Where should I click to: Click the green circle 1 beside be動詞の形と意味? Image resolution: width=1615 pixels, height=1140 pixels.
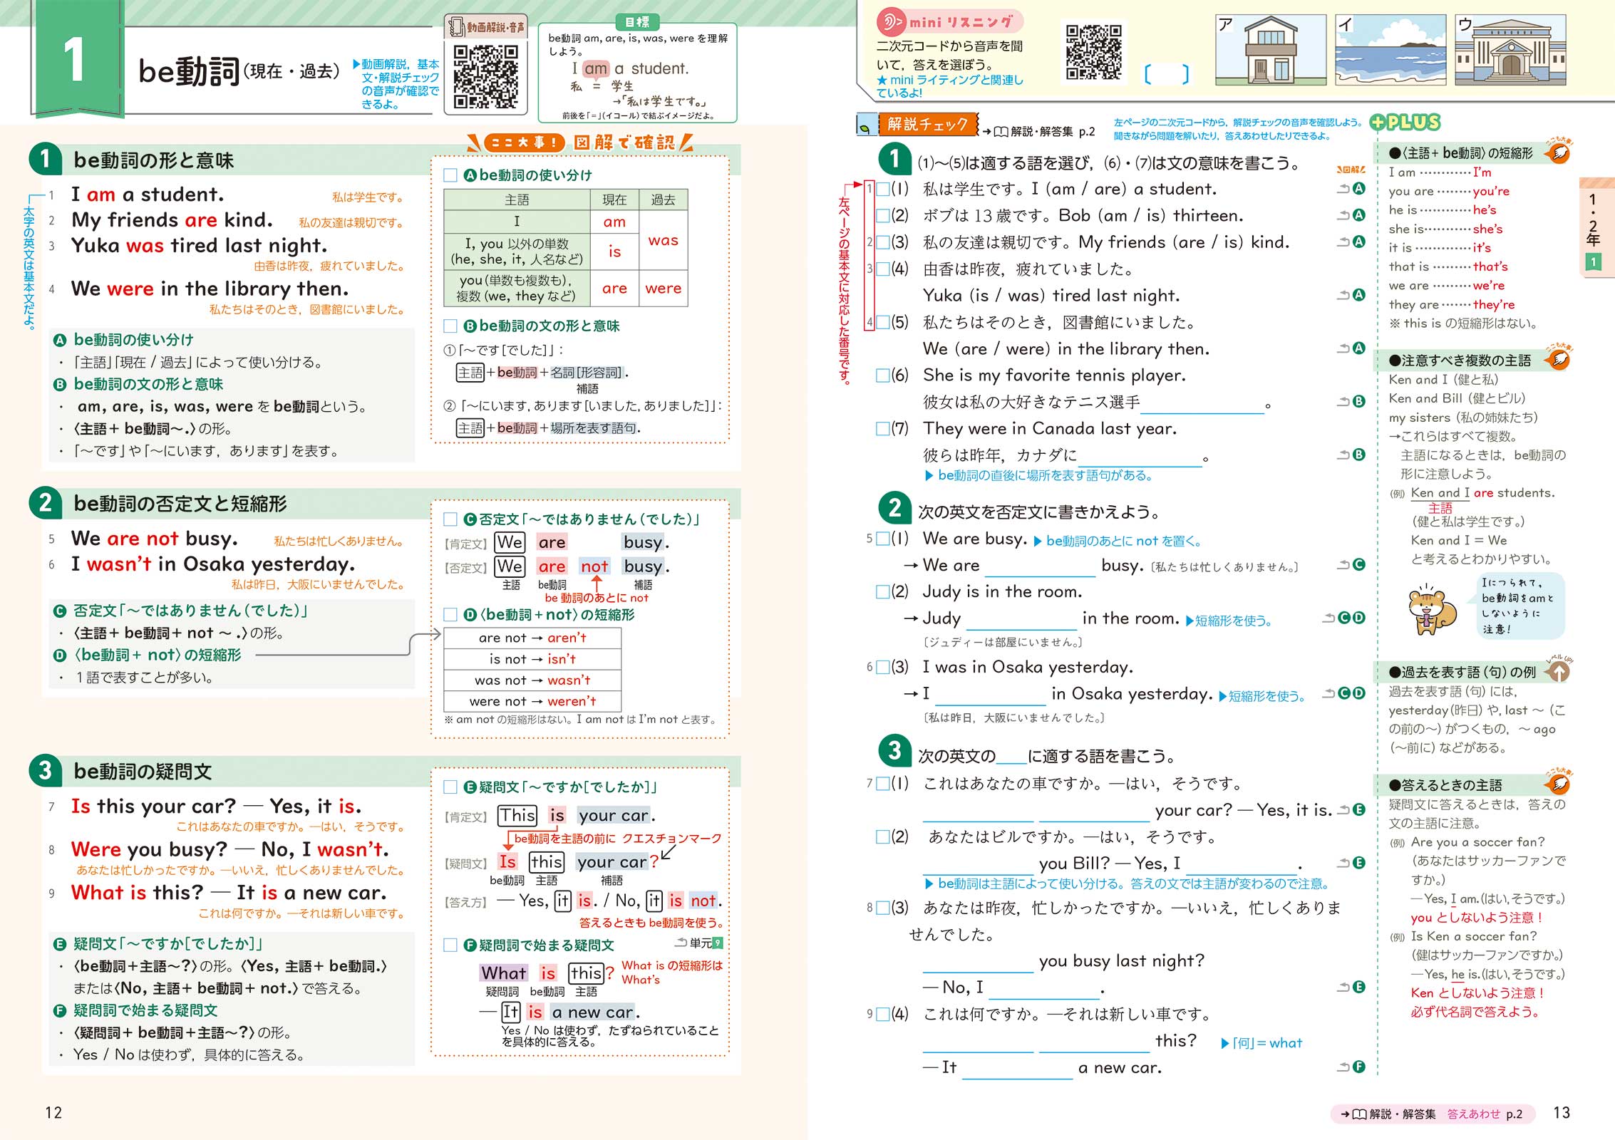(x=46, y=160)
